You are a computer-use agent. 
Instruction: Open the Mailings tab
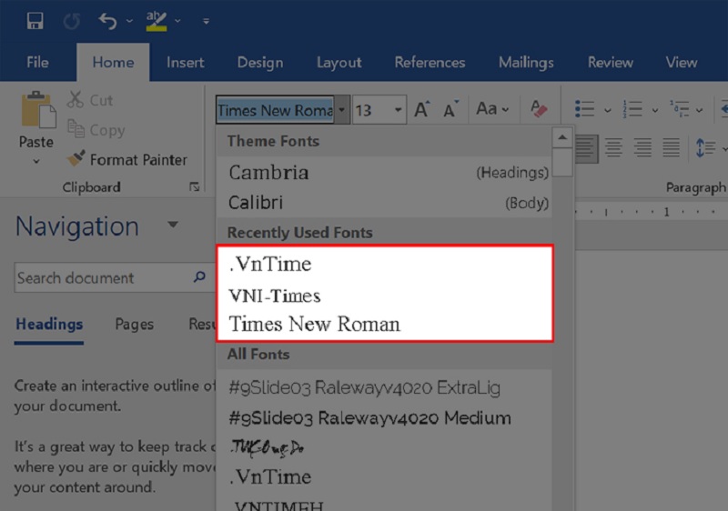coord(526,62)
